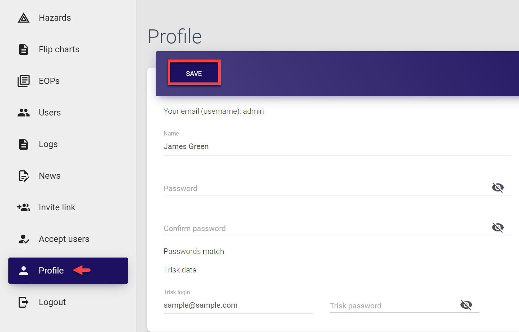Click the Hazards warning triangle icon

point(24,18)
